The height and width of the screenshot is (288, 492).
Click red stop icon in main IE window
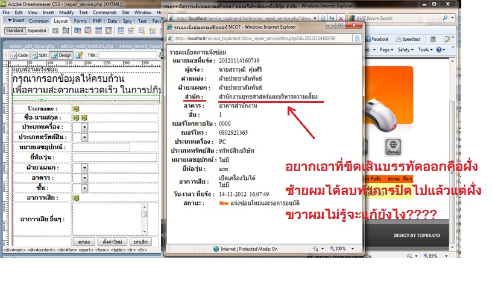341,18
